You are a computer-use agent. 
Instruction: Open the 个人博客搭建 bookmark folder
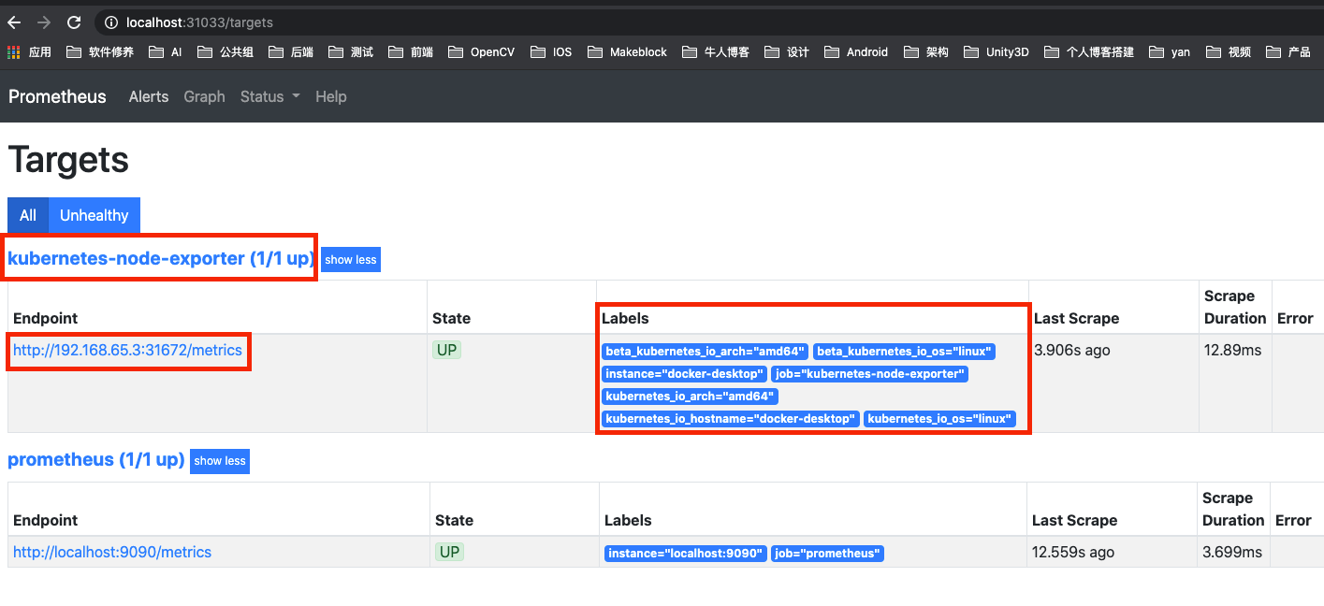1089,52
